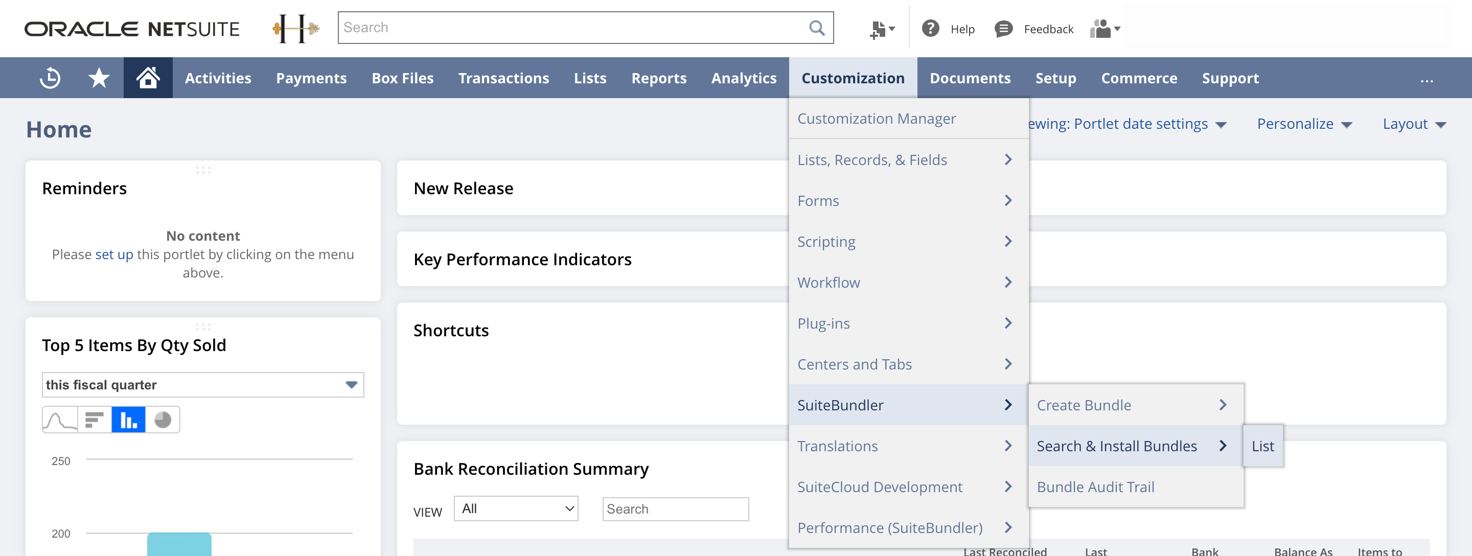Open the Recent Records history icon
This screenshot has width=1472, height=556.
(50, 78)
